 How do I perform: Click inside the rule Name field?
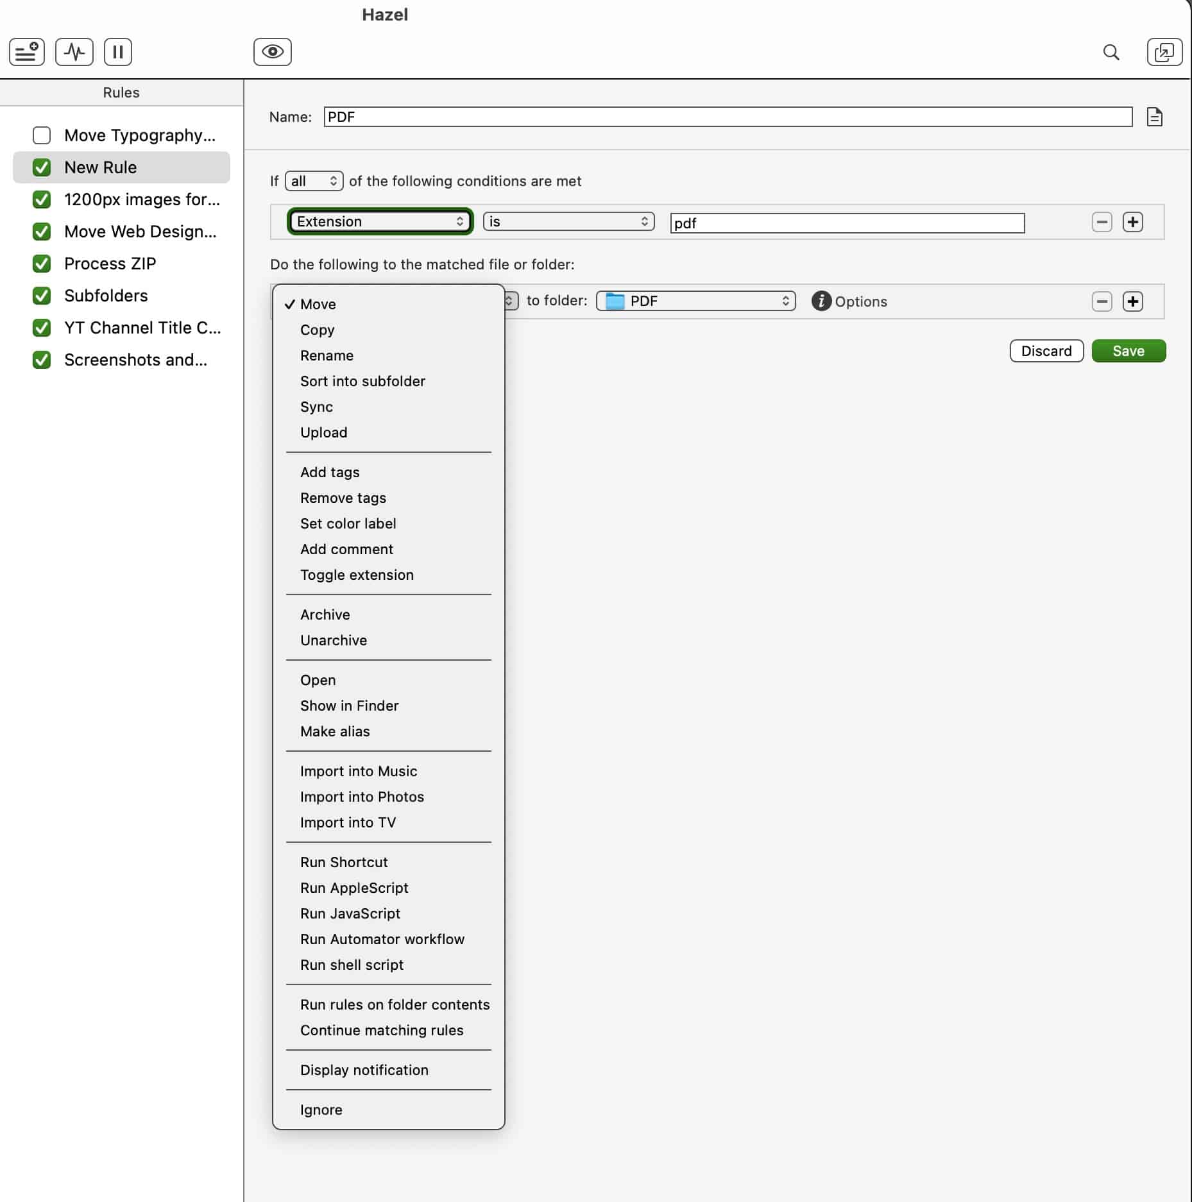coord(728,117)
